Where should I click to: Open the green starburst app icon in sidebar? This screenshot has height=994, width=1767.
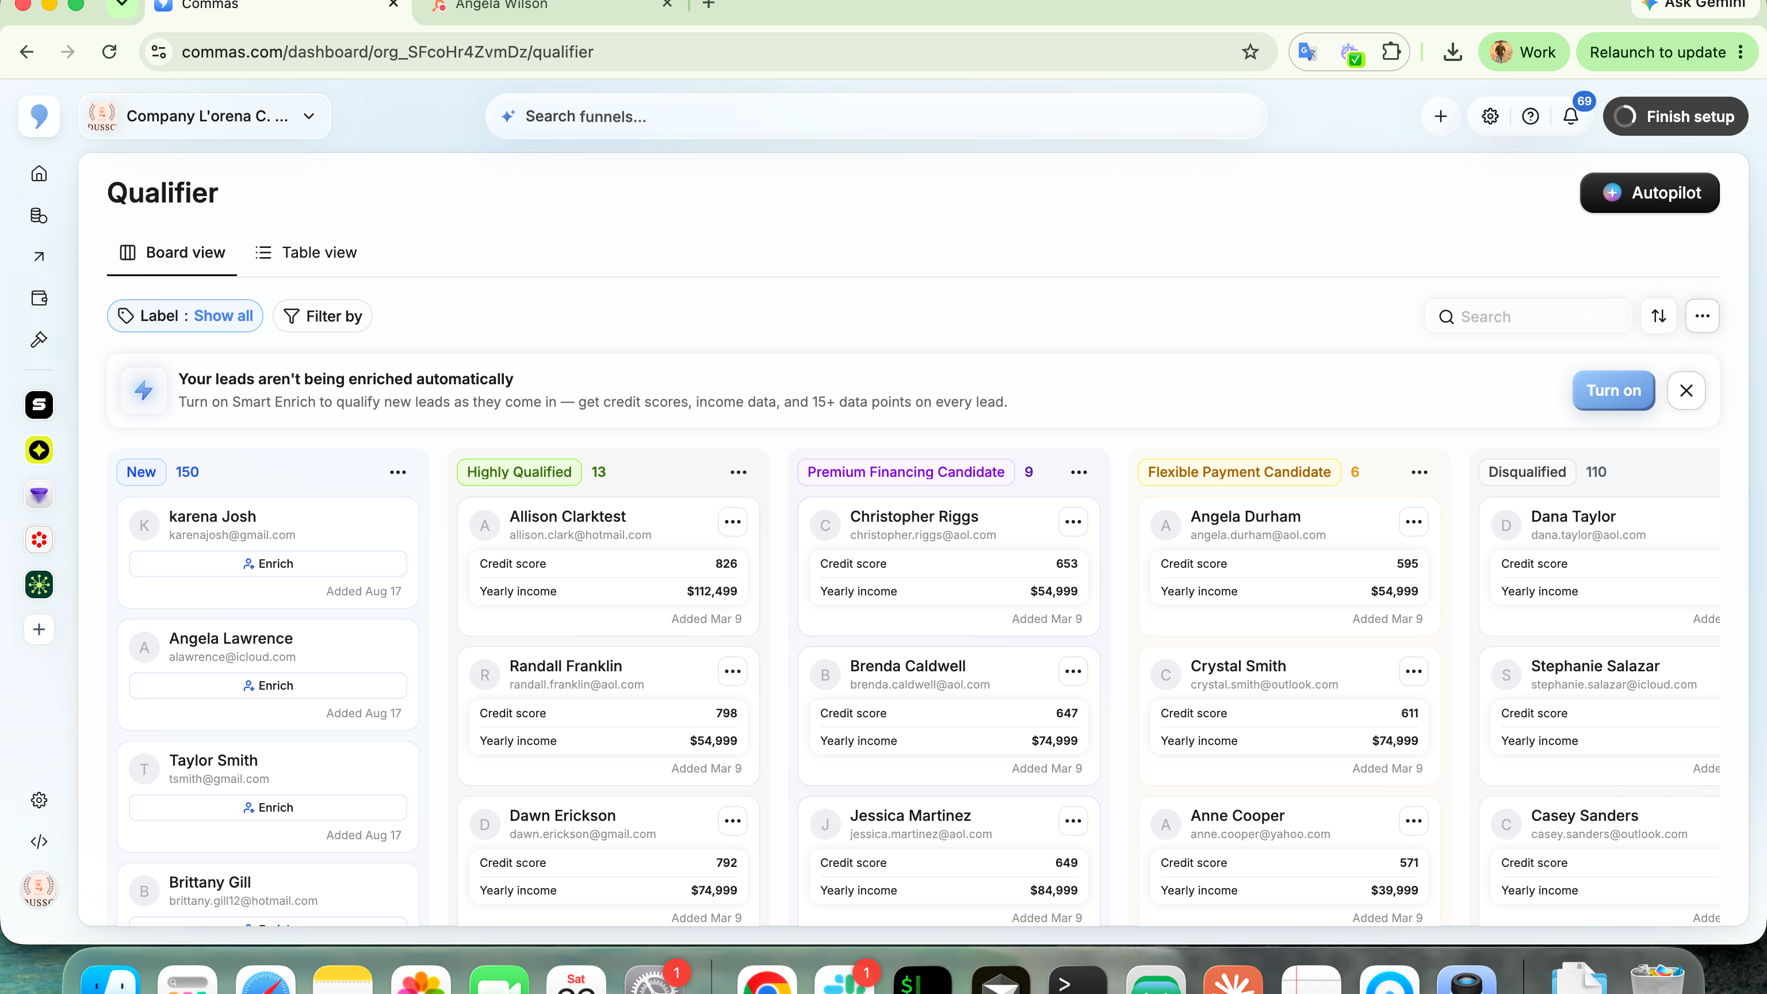[x=39, y=584]
